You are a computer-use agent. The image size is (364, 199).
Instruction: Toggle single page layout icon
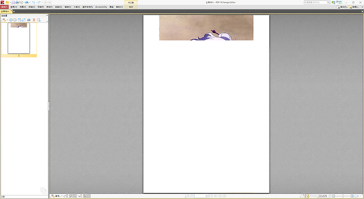(x=302, y=196)
